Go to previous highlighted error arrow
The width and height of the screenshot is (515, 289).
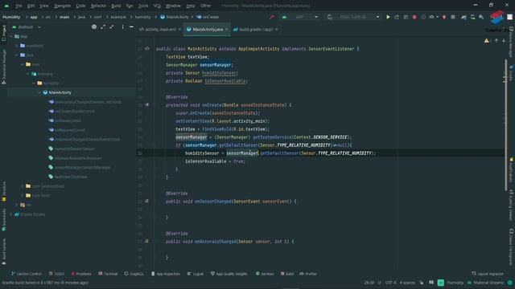[x=496, y=41]
